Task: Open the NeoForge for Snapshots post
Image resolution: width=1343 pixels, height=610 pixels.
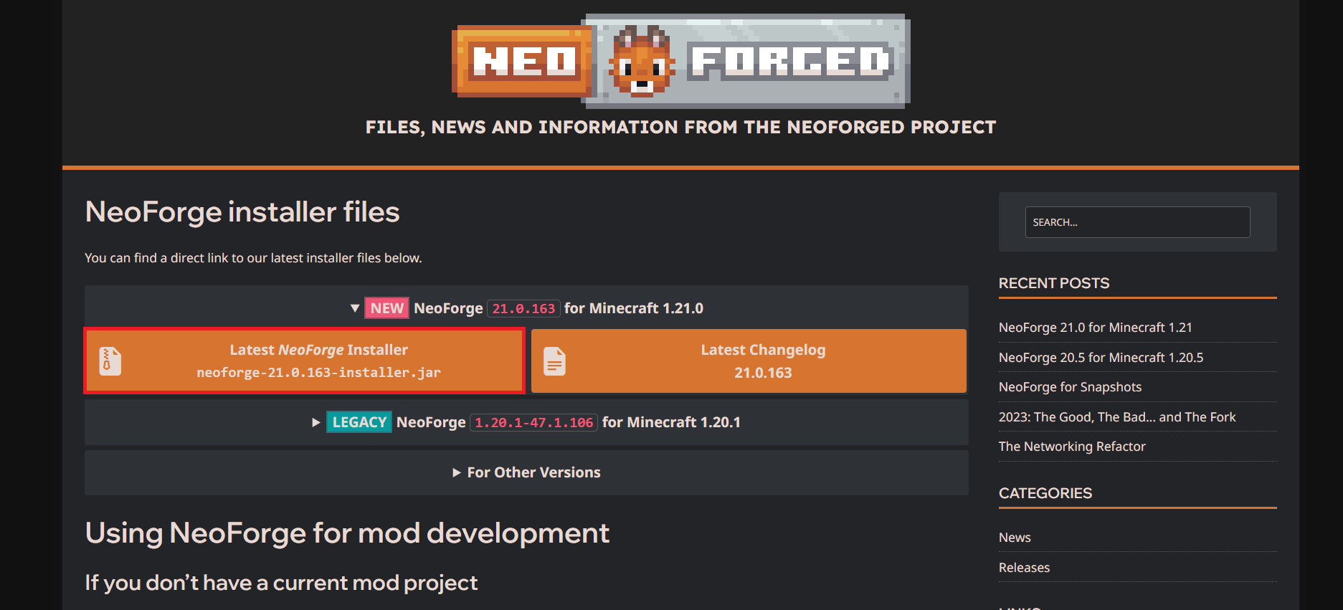Action: 1070,387
